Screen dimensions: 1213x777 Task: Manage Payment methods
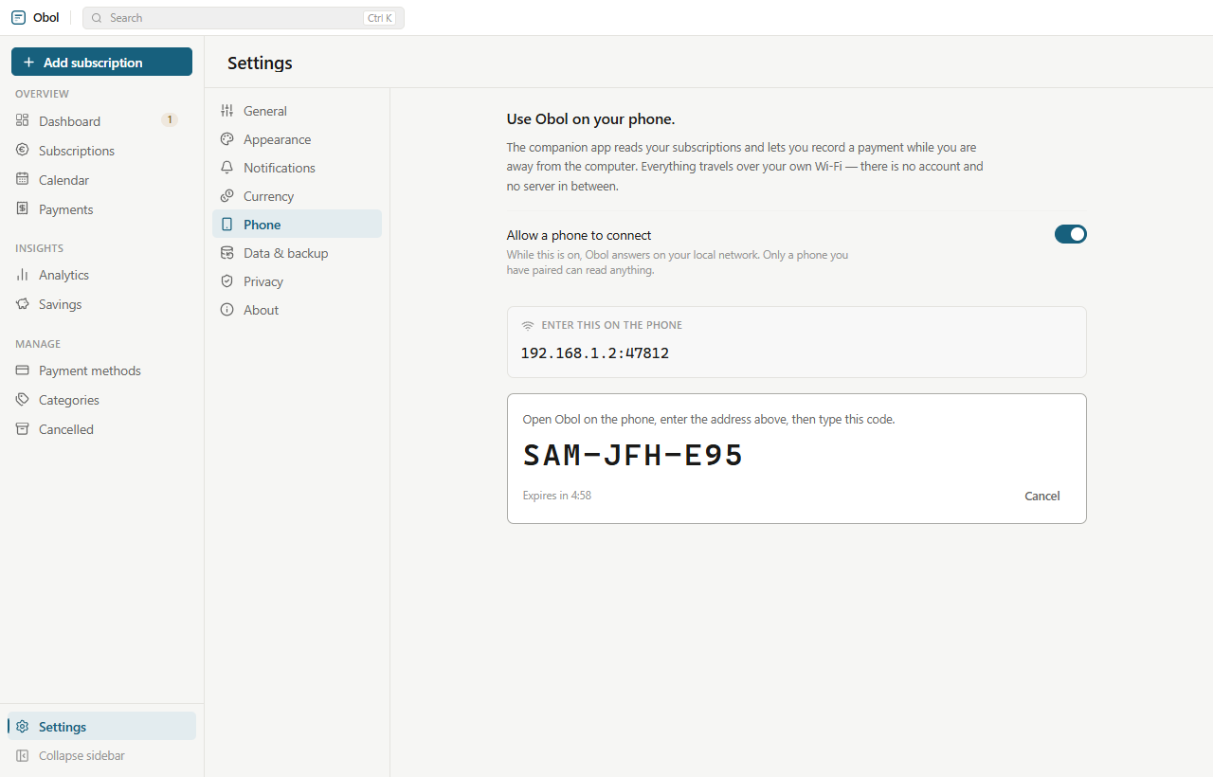101,370
